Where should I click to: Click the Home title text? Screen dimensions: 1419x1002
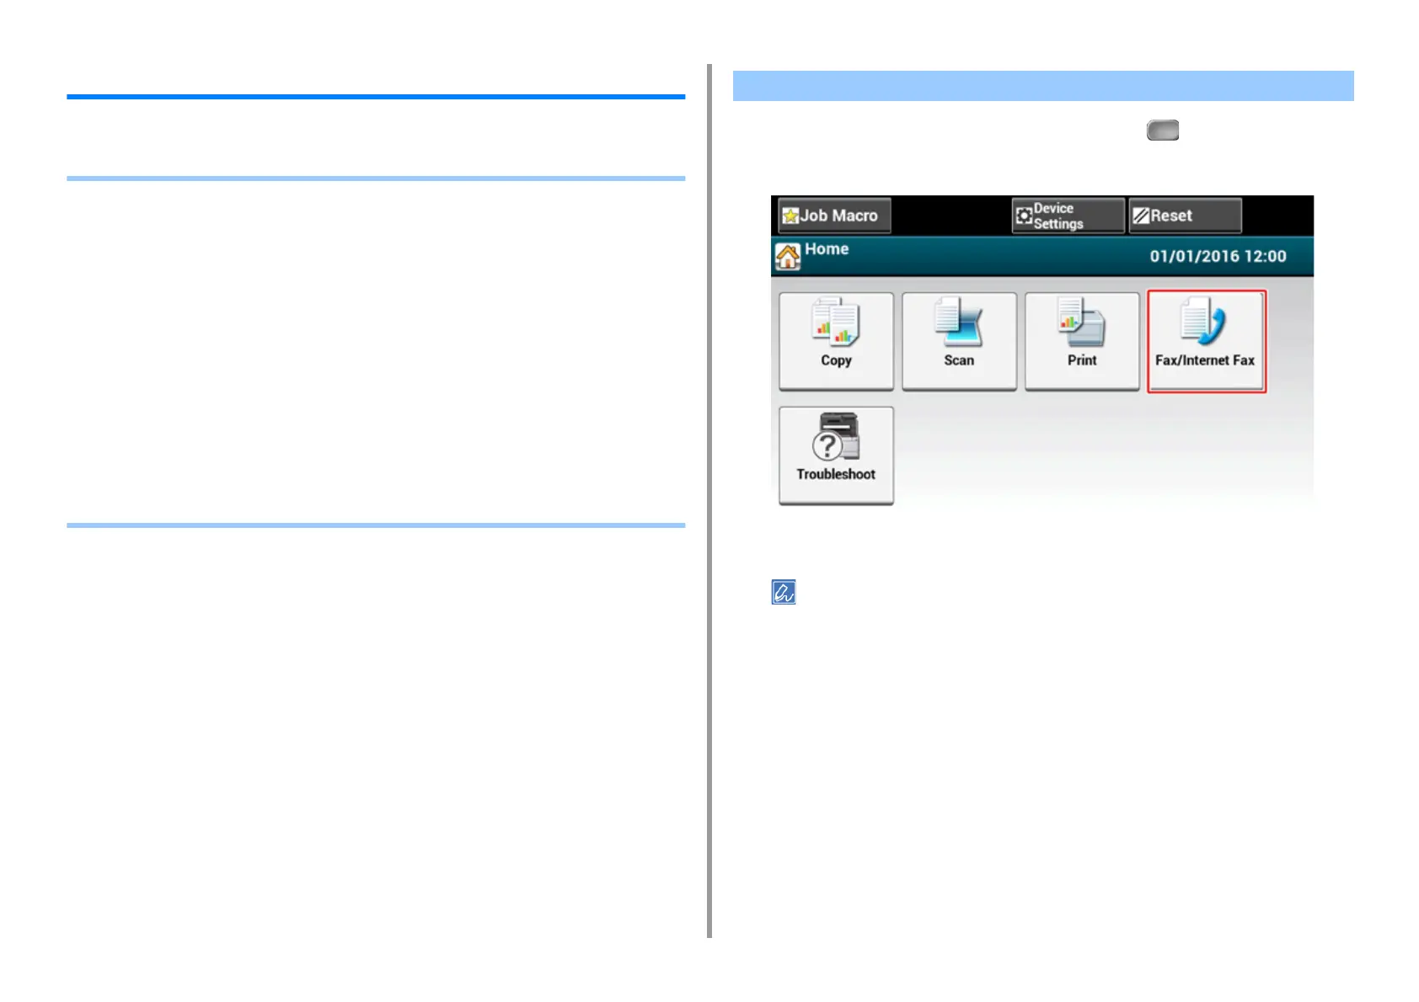coord(827,249)
